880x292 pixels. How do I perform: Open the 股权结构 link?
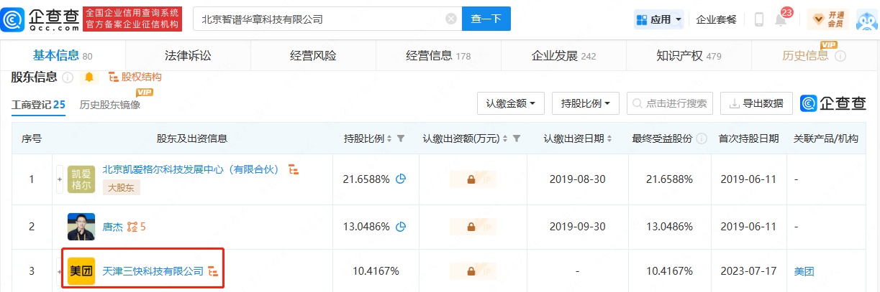[x=135, y=77]
